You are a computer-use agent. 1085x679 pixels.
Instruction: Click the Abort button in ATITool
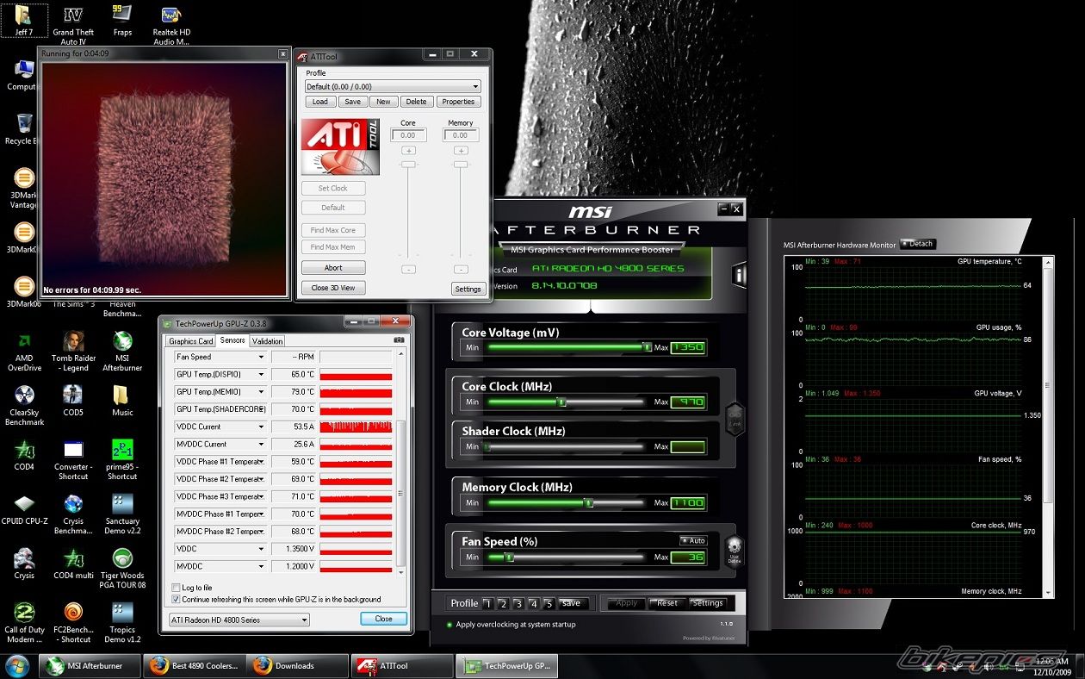(x=333, y=268)
